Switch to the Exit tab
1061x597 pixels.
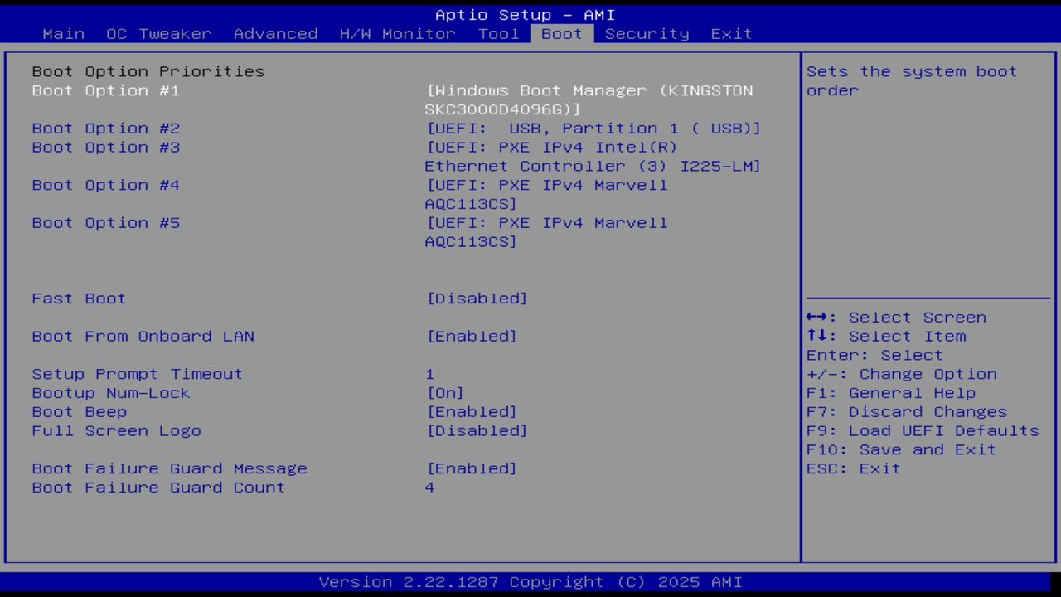pos(732,34)
